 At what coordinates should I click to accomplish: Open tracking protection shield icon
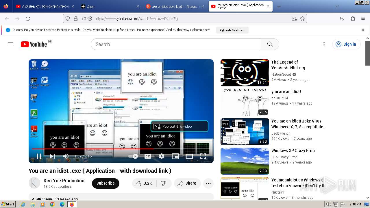68,18
